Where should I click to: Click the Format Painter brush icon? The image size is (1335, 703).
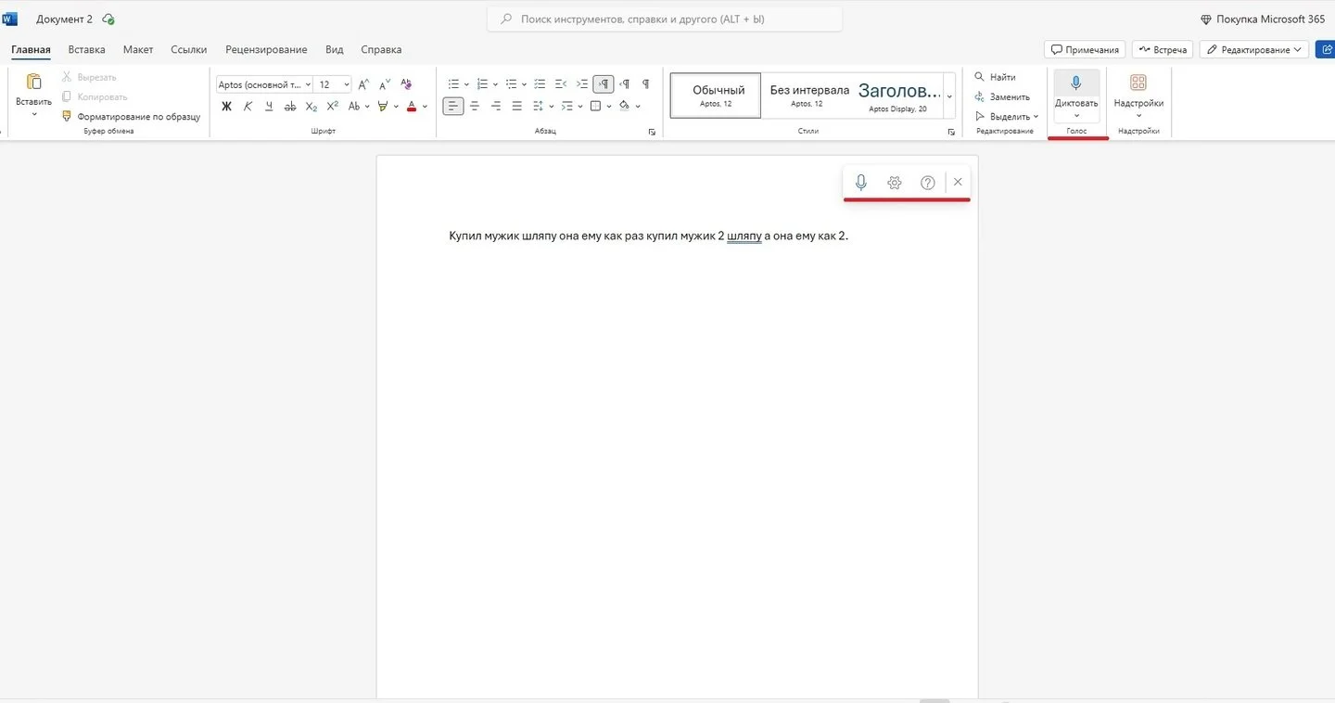[x=67, y=117]
